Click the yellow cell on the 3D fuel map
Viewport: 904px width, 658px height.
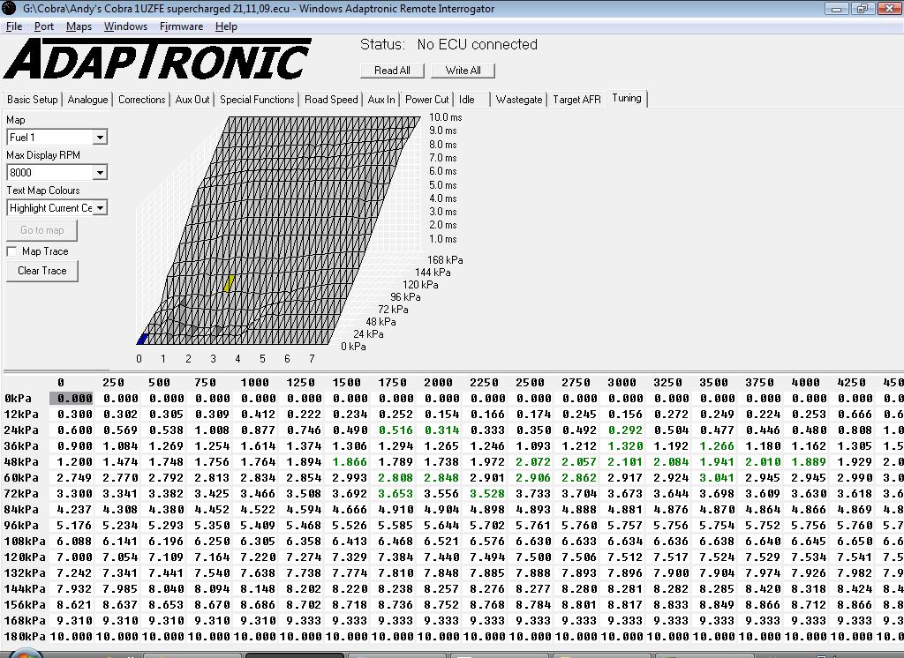click(x=229, y=283)
